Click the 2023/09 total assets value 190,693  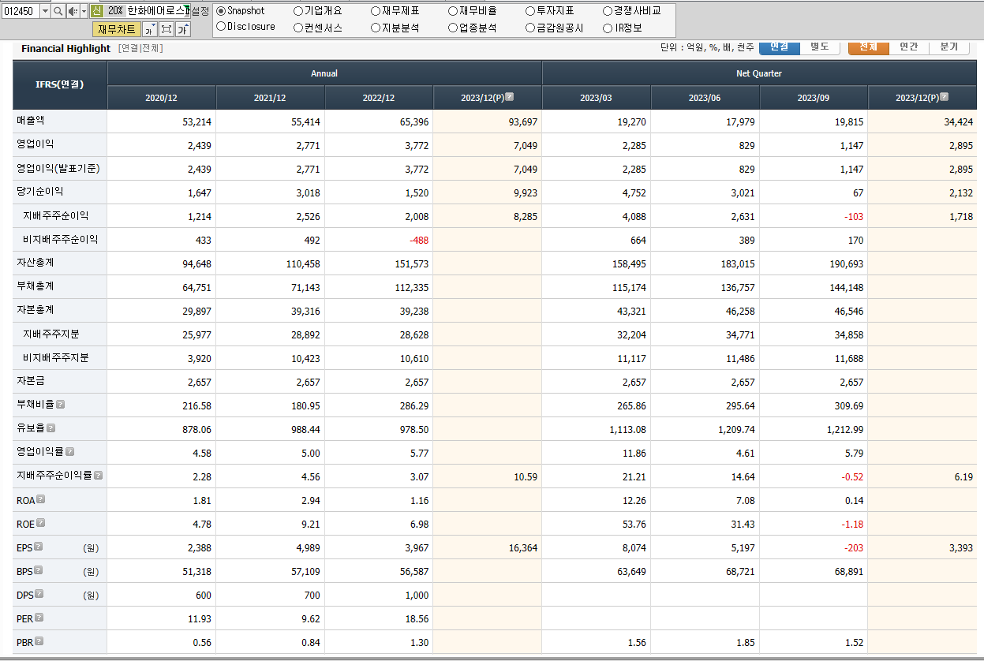point(846,264)
